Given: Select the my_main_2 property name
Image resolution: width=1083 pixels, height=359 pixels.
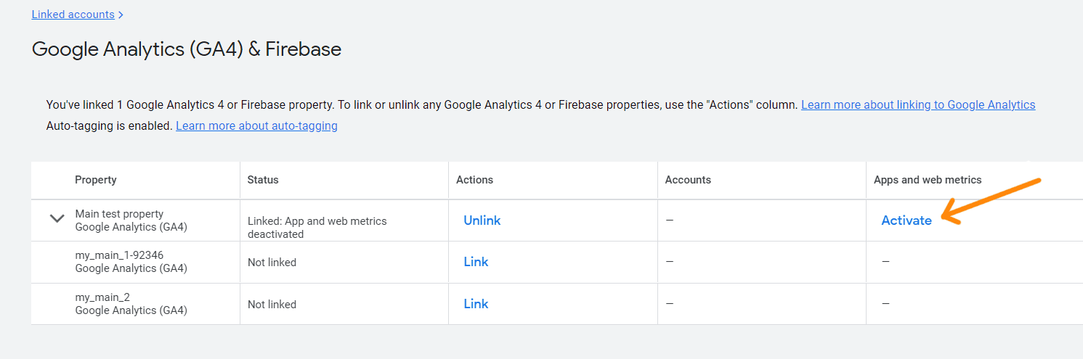Looking at the screenshot, I should [102, 297].
